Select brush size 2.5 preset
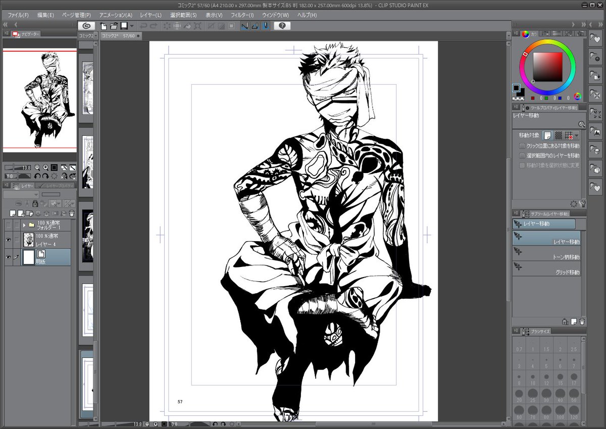 click(573, 346)
